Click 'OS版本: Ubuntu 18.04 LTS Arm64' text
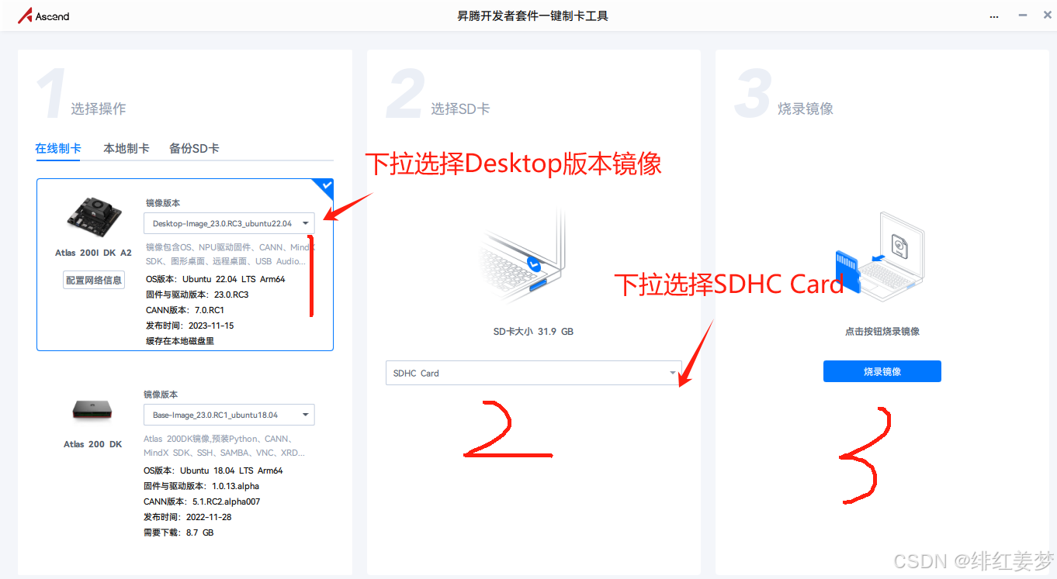This screenshot has width=1057, height=579. 213,470
